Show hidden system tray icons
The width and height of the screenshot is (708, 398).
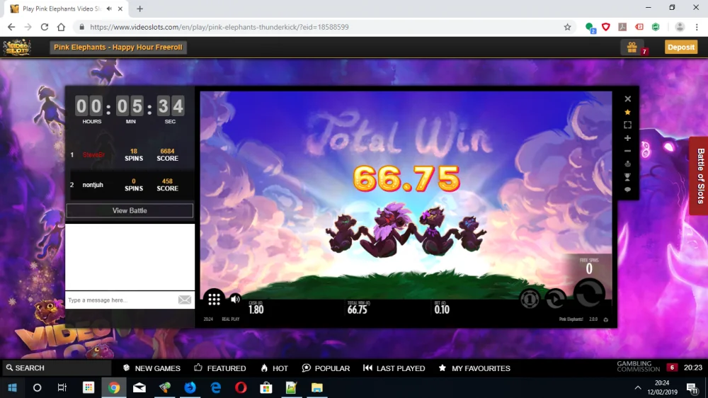[x=638, y=387]
